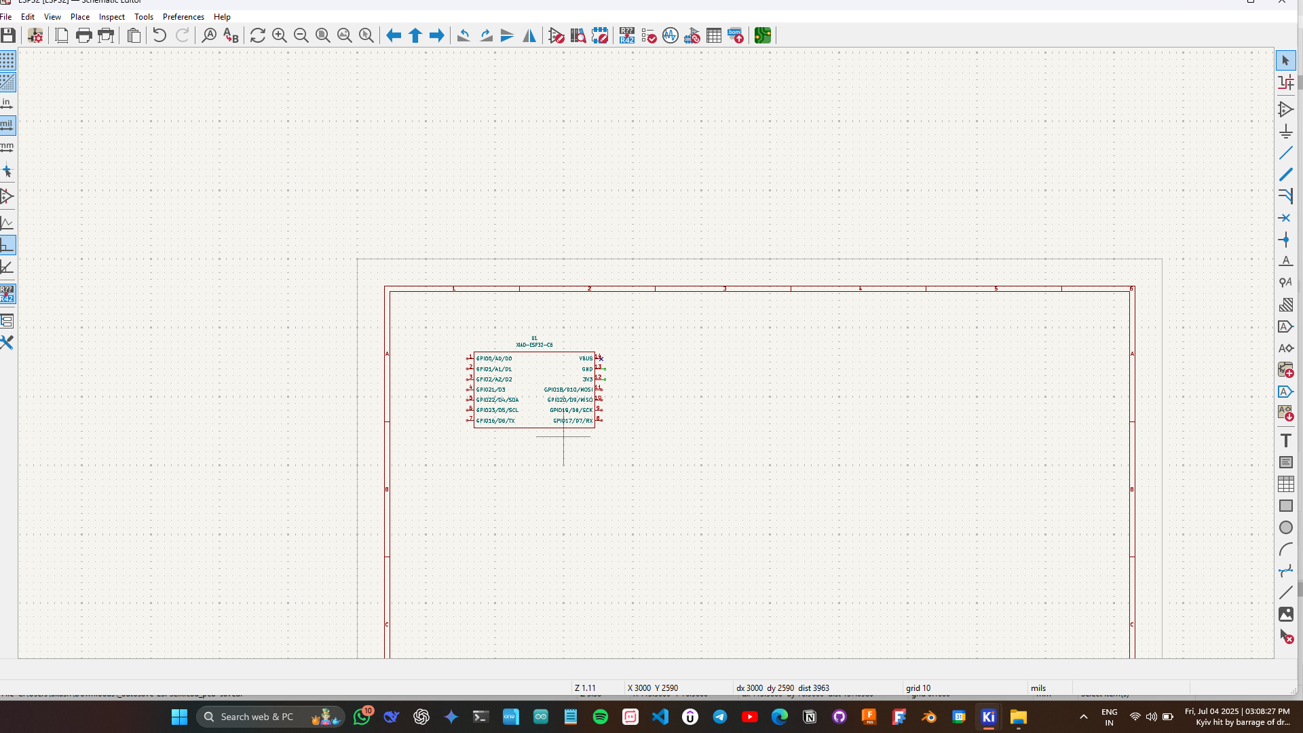
Task: Open Find and Replace tool
Action: (231, 35)
